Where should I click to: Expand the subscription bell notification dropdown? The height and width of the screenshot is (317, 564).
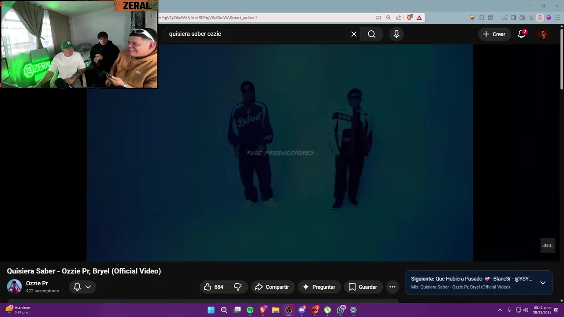[x=82, y=287]
